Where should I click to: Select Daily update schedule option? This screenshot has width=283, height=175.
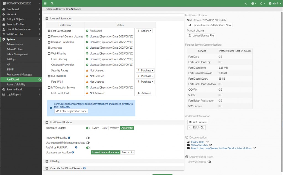pyautogui.click(x=104, y=128)
